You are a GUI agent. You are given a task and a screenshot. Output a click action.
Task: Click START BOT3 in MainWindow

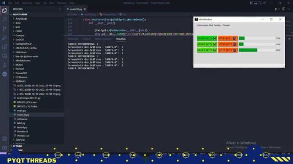coord(207,50)
